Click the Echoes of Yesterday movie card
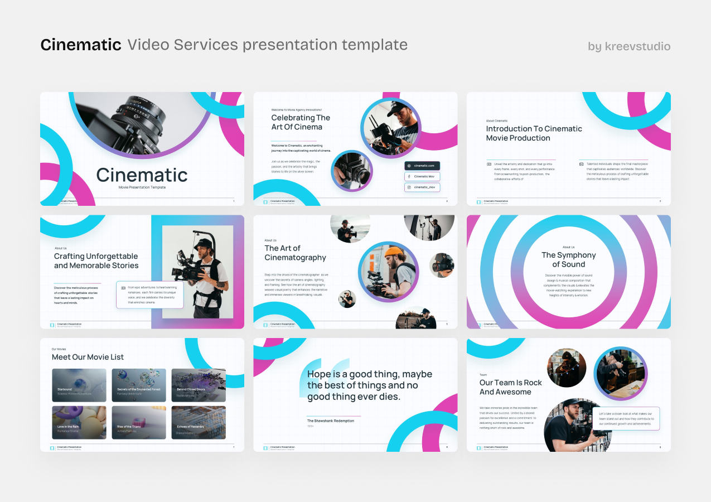This screenshot has height=502, width=711. [199, 422]
